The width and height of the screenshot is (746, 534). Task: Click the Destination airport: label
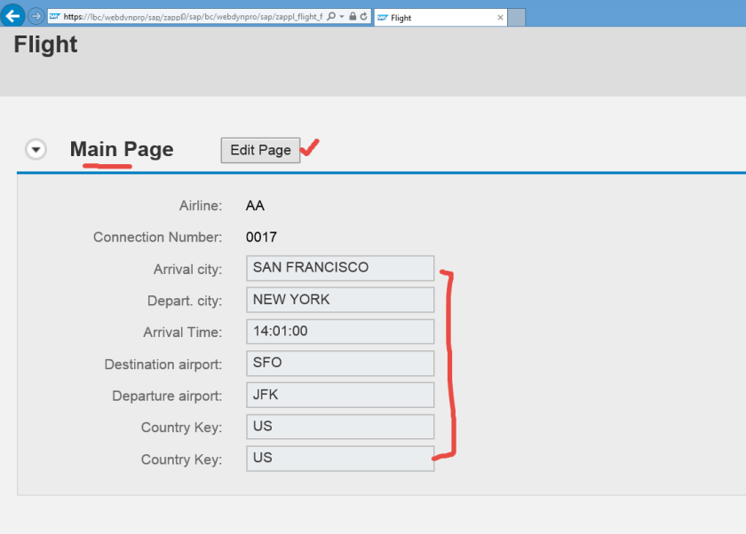pyautogui.click(x=163, y=365)
